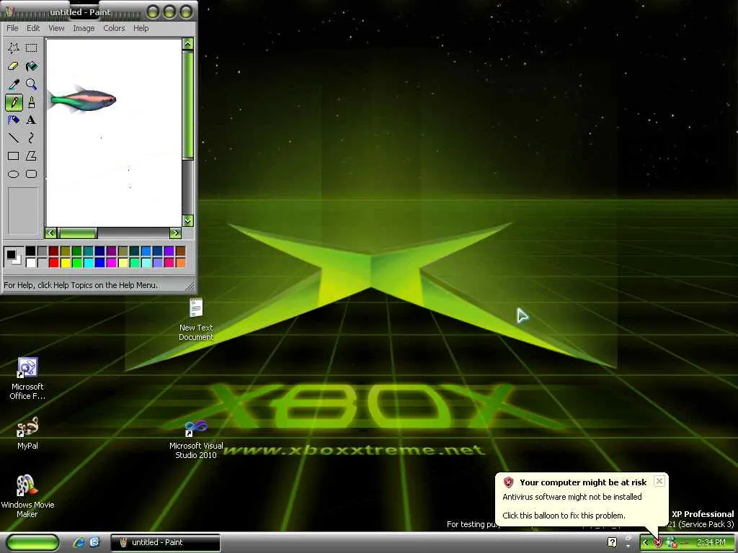This screenshot has height=553, width=738.
Task: Select the black color swatch
Action: [30, 251]
